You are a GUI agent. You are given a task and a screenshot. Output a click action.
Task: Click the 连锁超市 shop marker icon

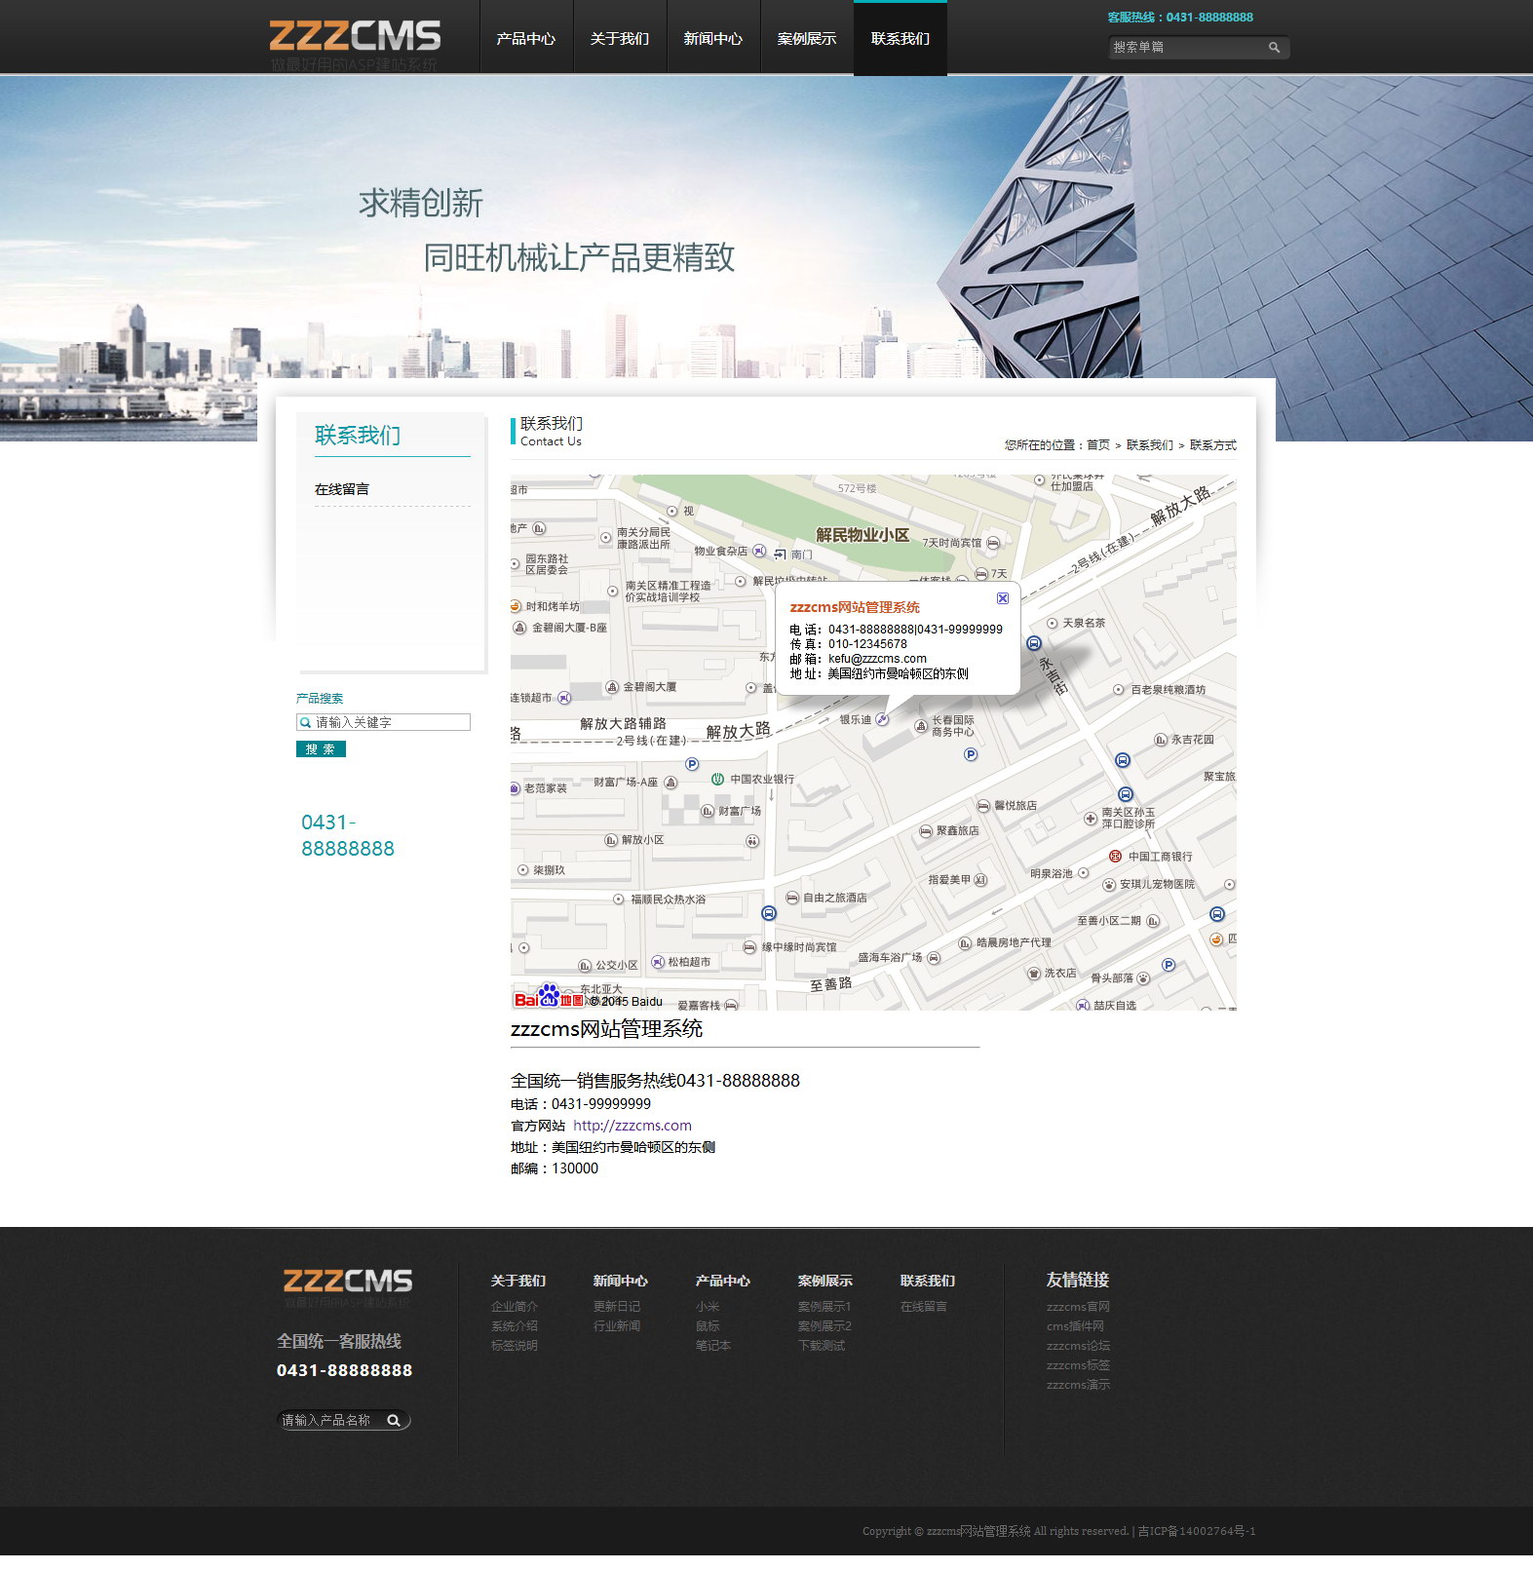[564, 698]
